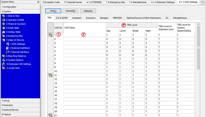Click the folder icon beside COS No. 21
Screen dimensions: 206x117
(50, 115)
